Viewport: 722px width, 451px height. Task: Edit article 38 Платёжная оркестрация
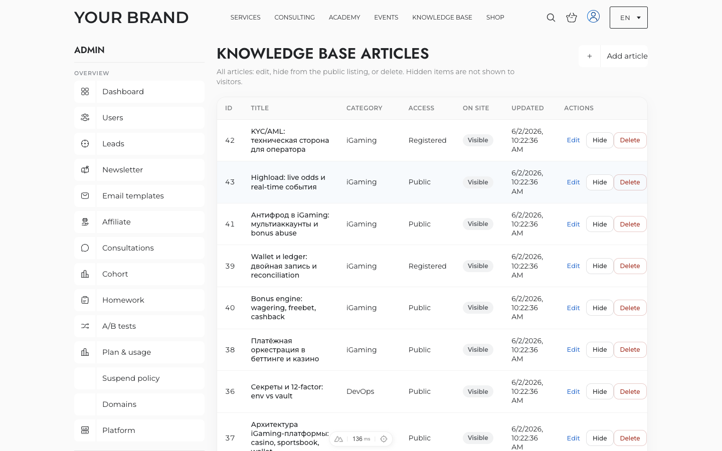(573, 350)
